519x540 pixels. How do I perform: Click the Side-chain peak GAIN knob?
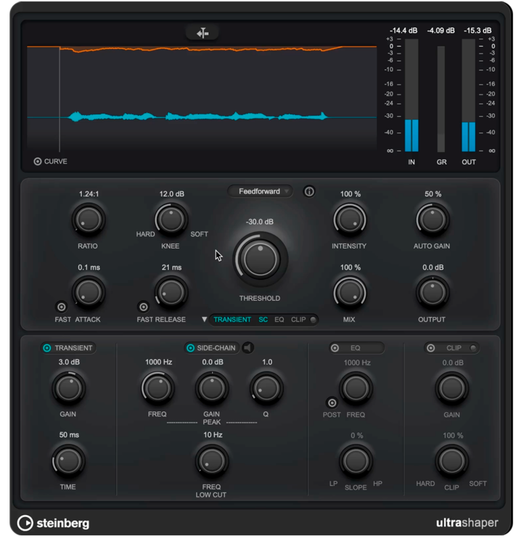212,388
